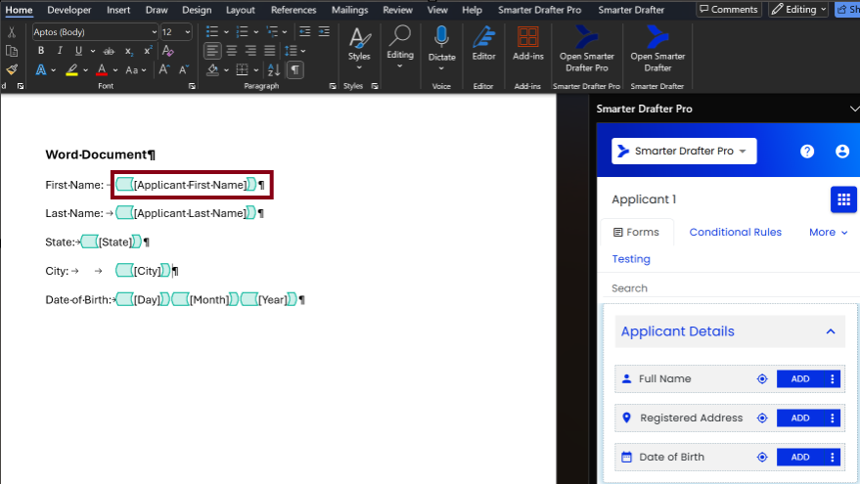860x484 pixels.
Task: Open Comments button
Action: 729,10
